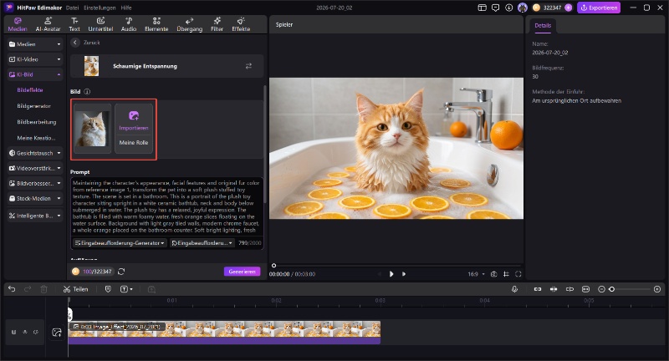The width and height of the screenshot is (669, 361).
Task: Click the Generieren button
Action: 242,272
